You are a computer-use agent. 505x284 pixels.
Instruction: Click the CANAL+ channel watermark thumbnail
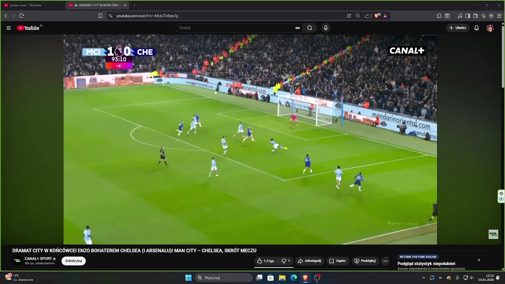(493, 234)
